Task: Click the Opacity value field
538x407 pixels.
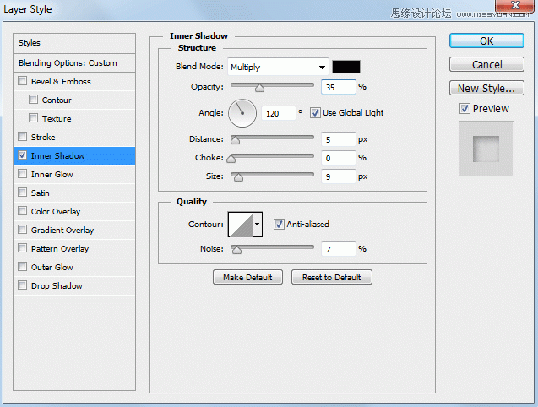Action: (x=339, y=87)
